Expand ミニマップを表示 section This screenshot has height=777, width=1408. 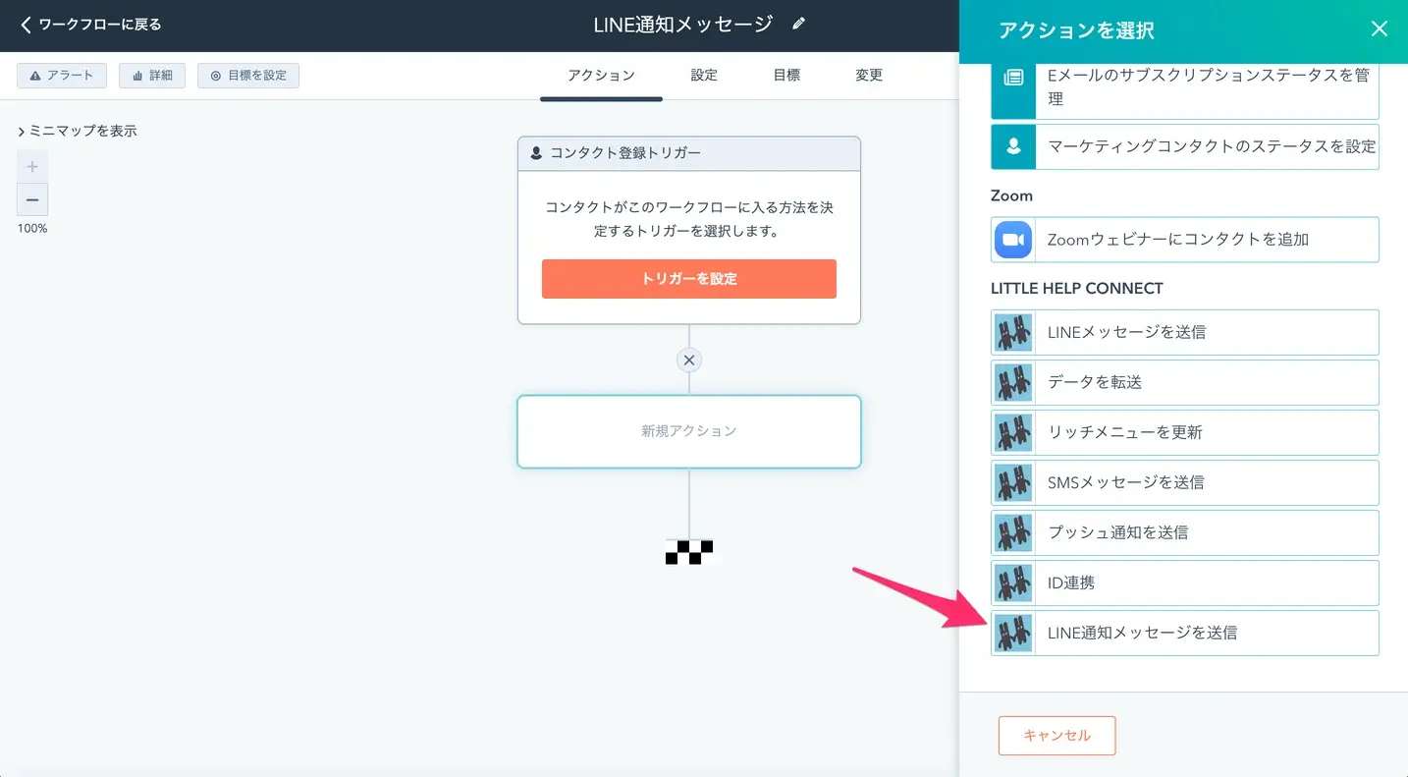[x=77, y=131]
